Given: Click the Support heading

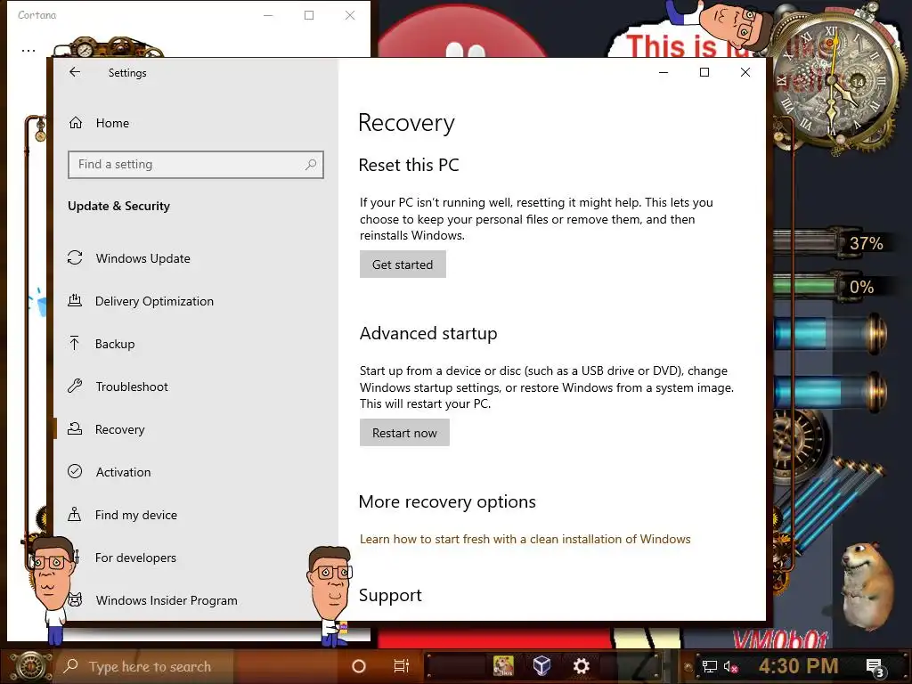Looking at the screenshot, I should pos(390,595).
